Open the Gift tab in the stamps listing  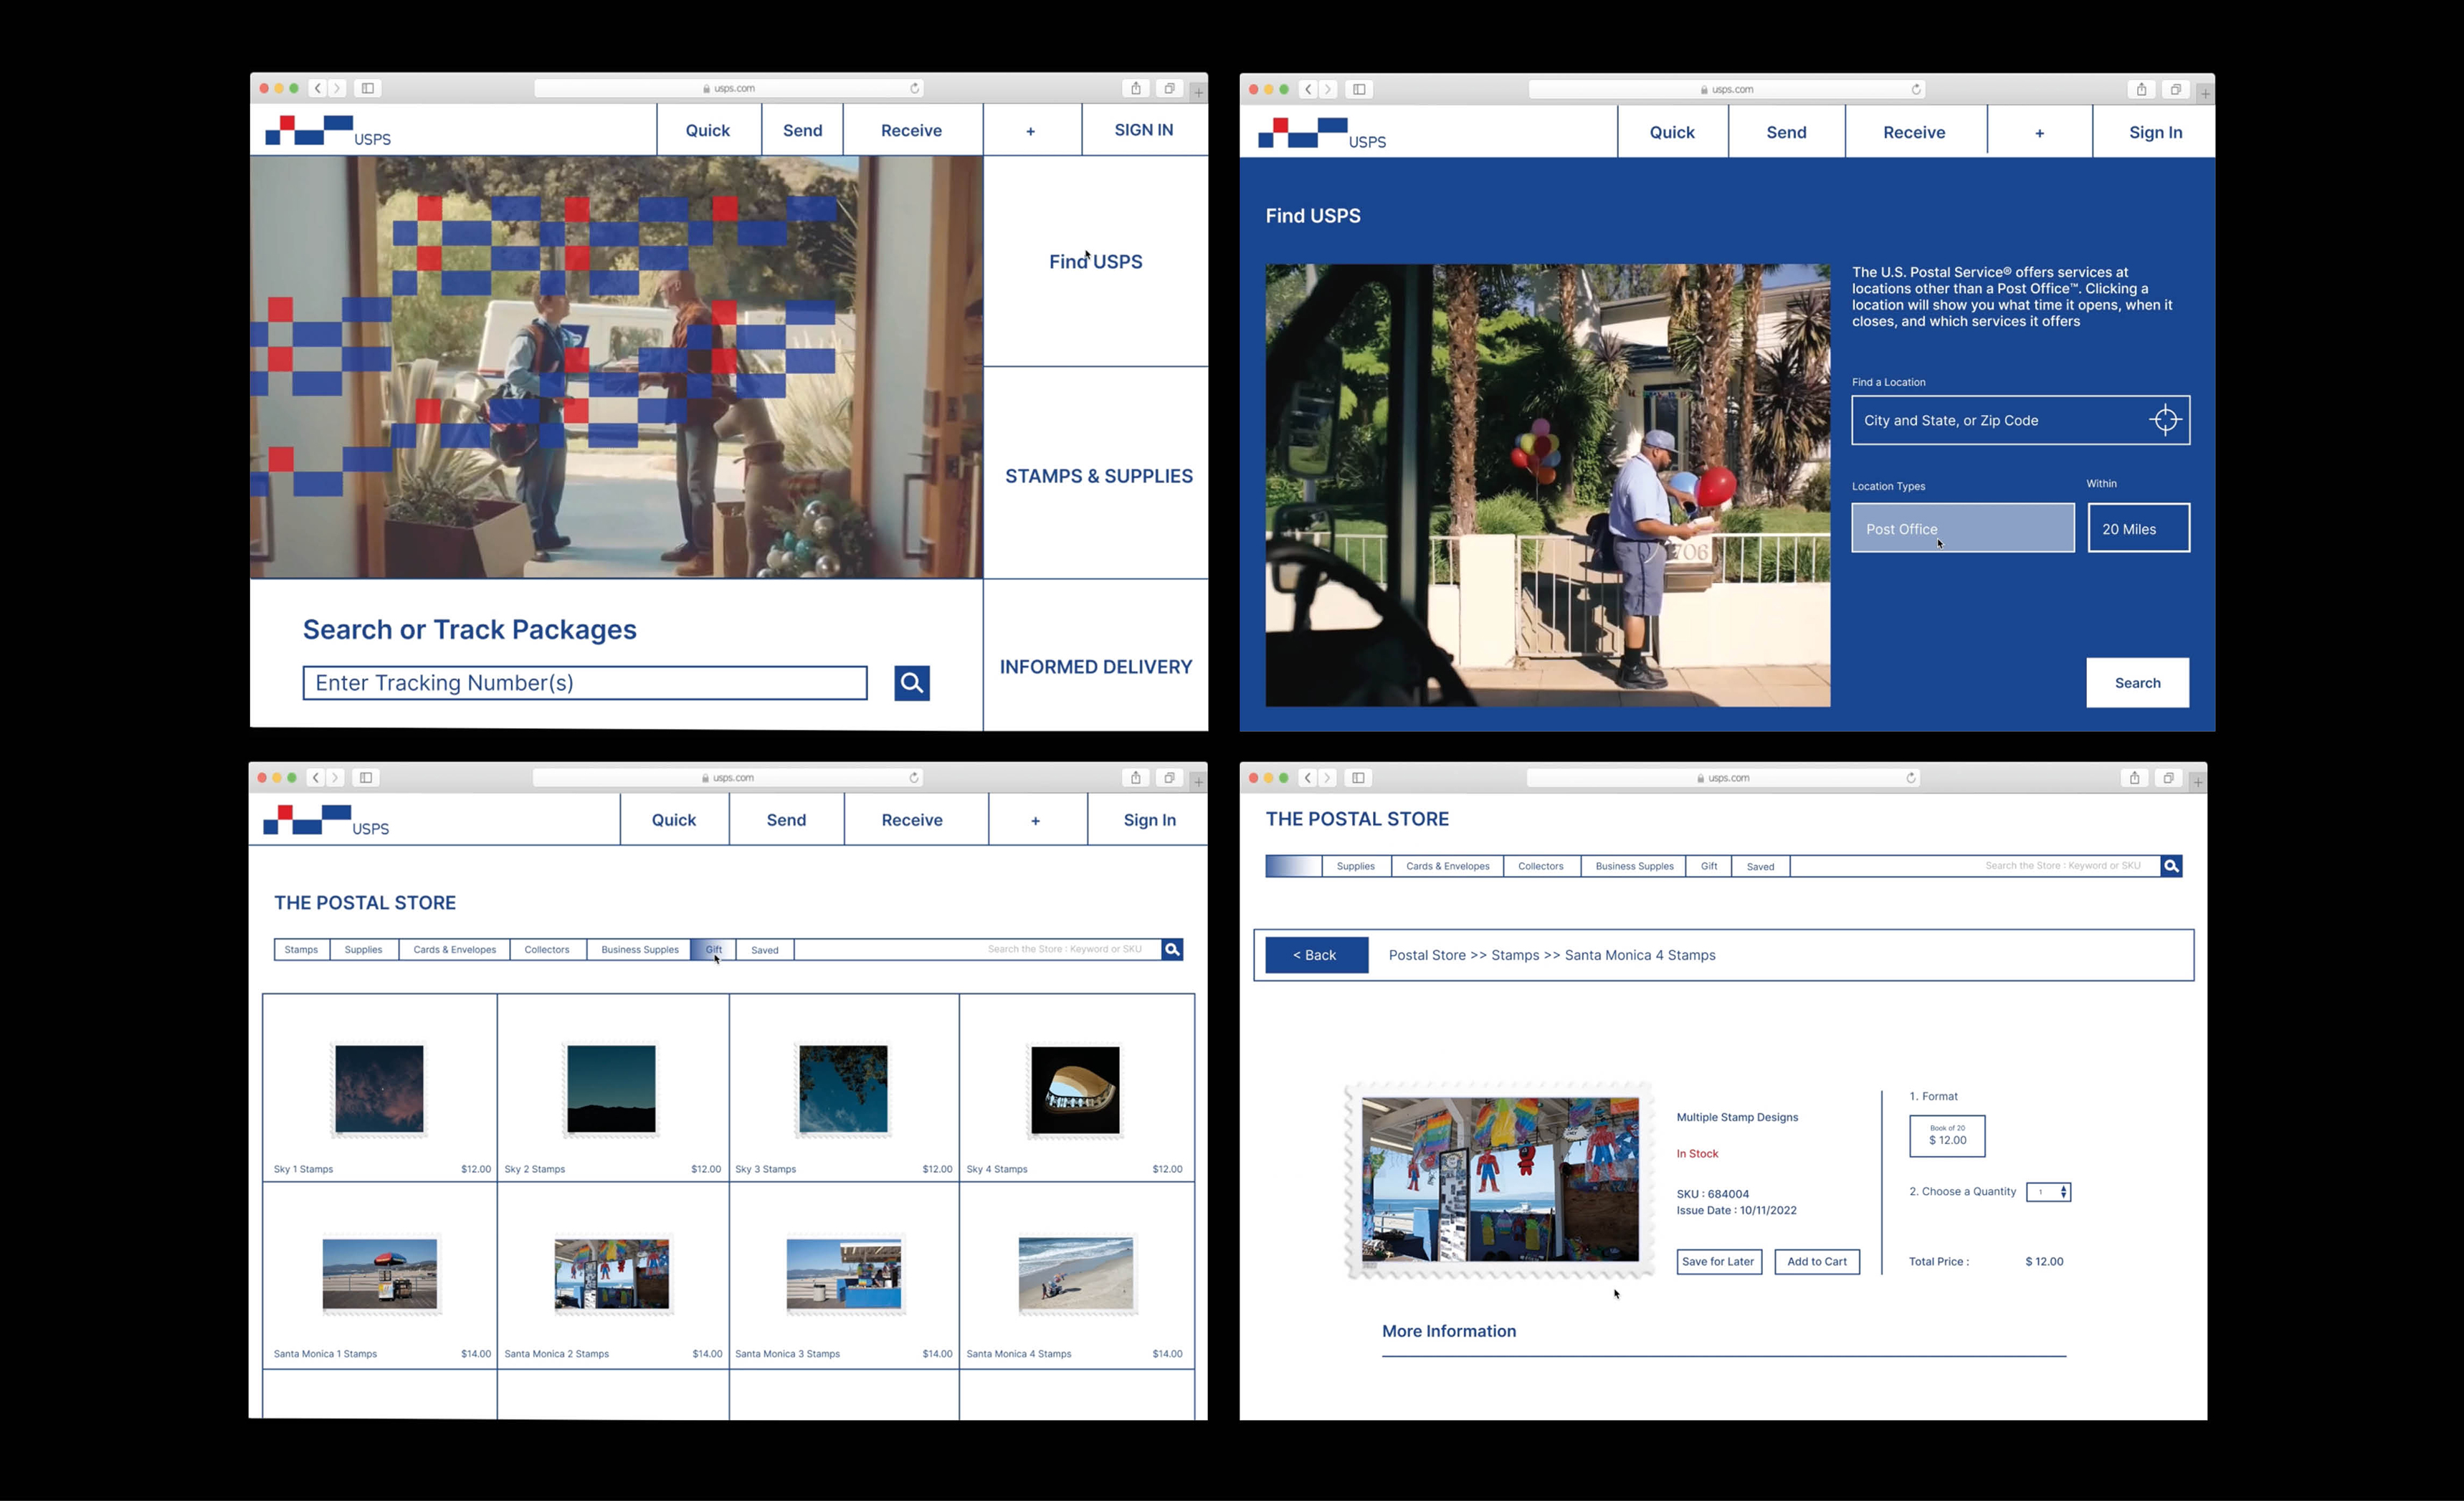click(713, 949)
